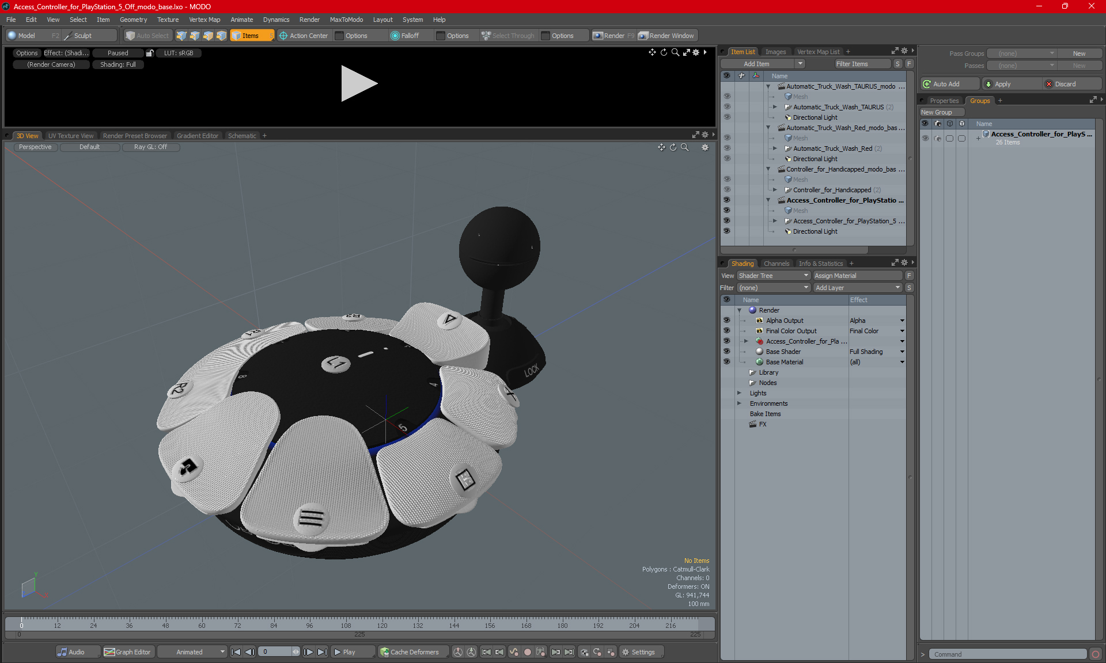Toggle visibility of Controller_for_Handicapped item

coord(726,189)
